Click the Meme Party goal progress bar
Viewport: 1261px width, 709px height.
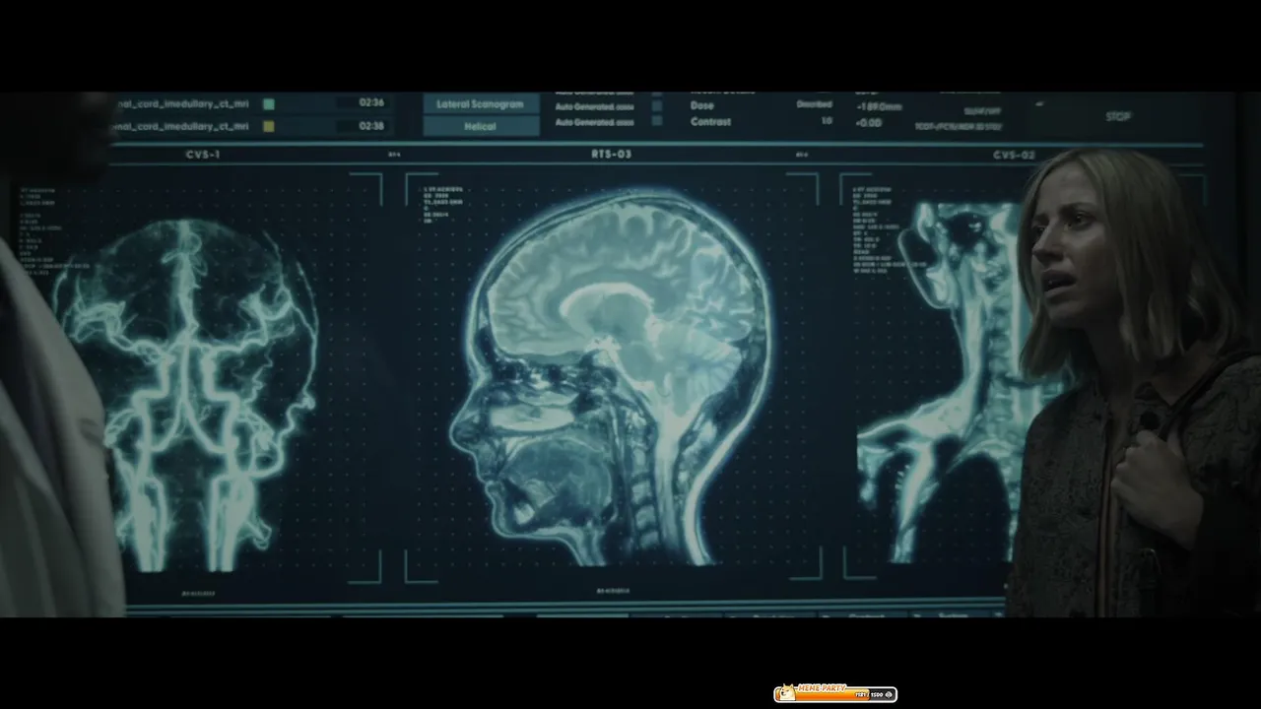pyautogui.click(x=835, y=693)
